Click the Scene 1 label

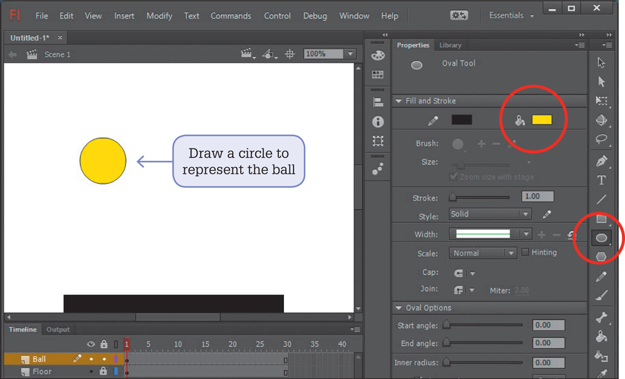(57, 54)
